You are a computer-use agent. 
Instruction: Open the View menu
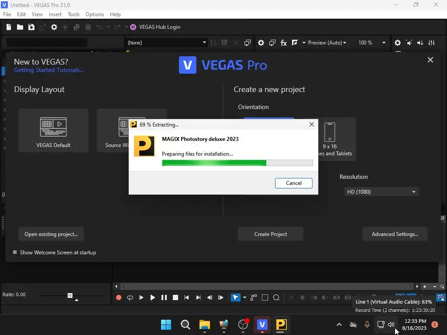pyautogui.click(x=37, y=14)
